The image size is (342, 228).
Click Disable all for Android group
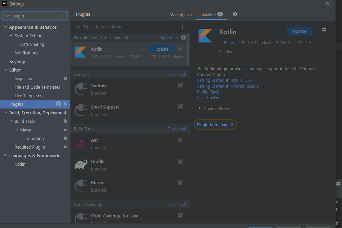[177, 74]
